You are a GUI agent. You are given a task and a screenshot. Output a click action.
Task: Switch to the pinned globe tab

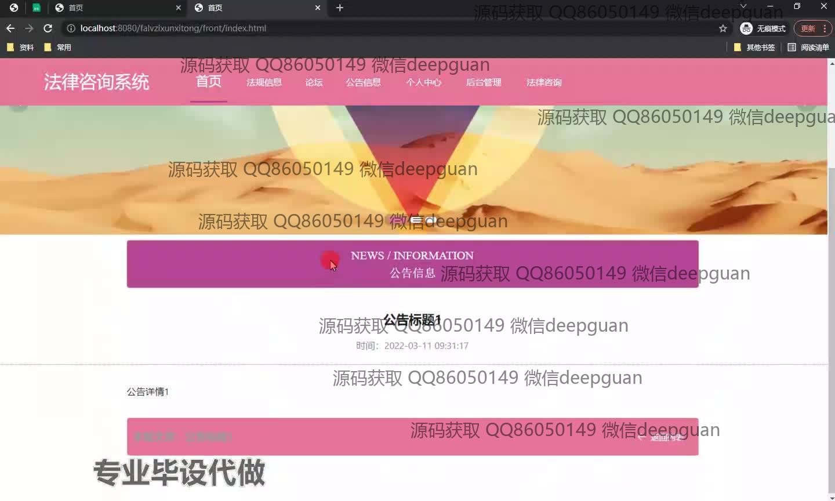pos(14,8)
